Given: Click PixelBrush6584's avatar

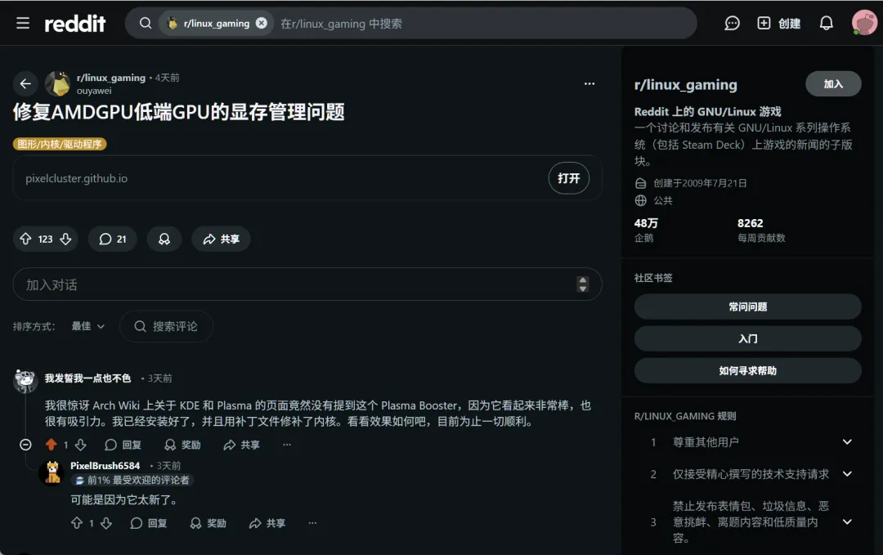Looking at the screenshot, I should point(52,472).
